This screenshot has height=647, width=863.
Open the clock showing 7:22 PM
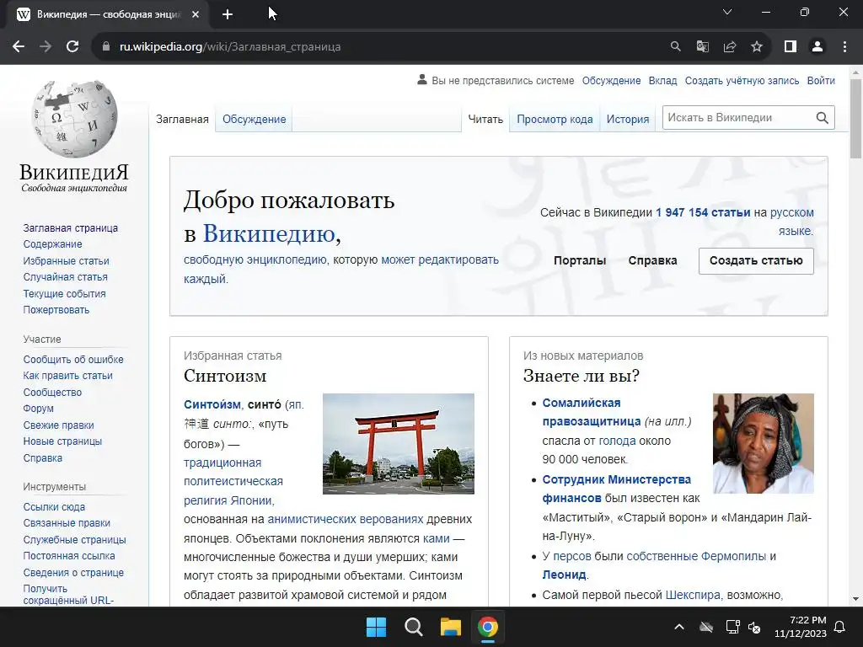[801, 627]
